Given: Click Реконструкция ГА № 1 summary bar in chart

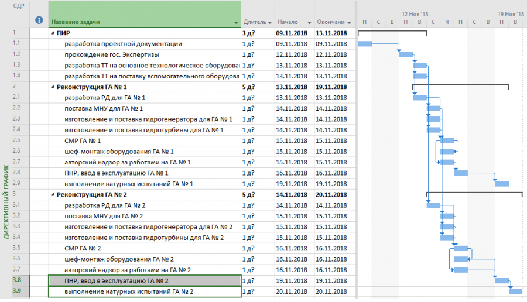Looking at the screenshot, I should pos(461,87).
